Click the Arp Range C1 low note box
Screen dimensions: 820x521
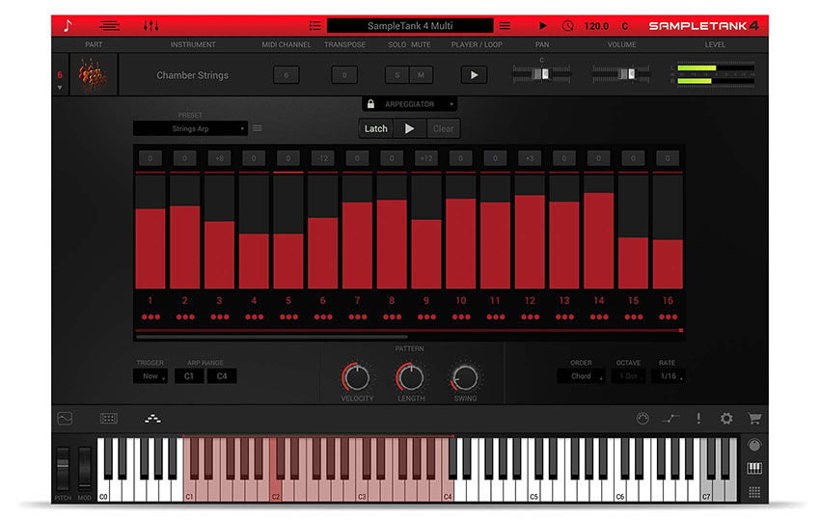click(x=189, y=376)
